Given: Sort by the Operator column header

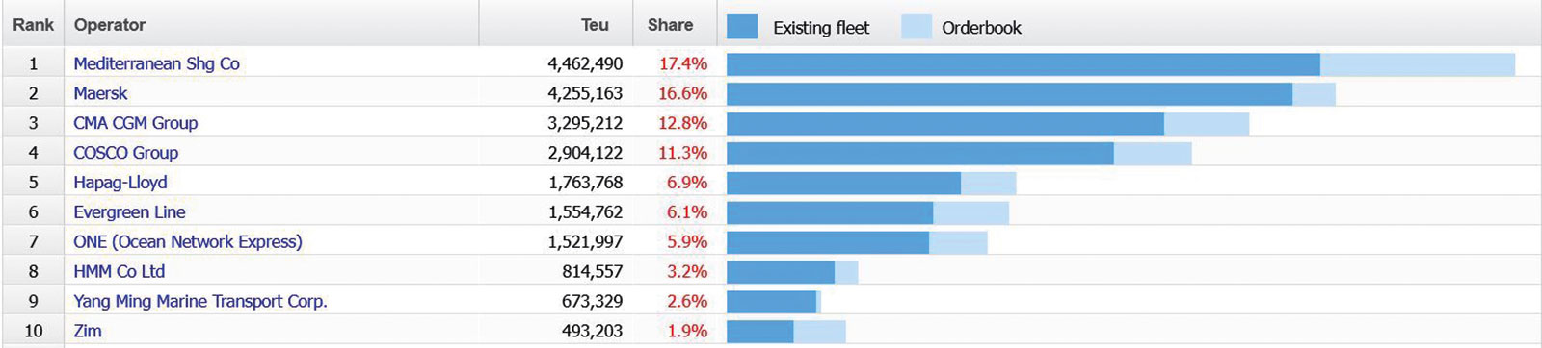Looking at the screenshot, I should (110, 25).
